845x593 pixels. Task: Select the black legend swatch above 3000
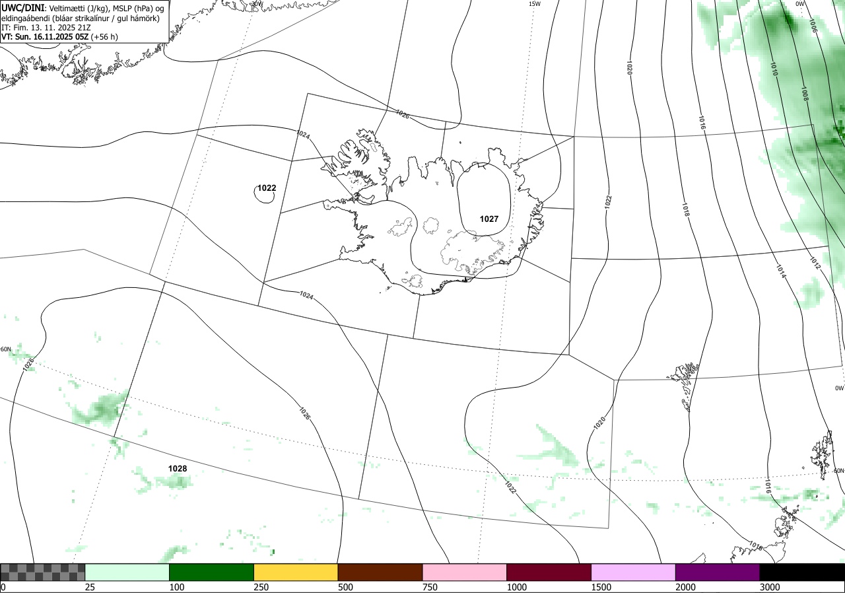click(x=802, y=572)
